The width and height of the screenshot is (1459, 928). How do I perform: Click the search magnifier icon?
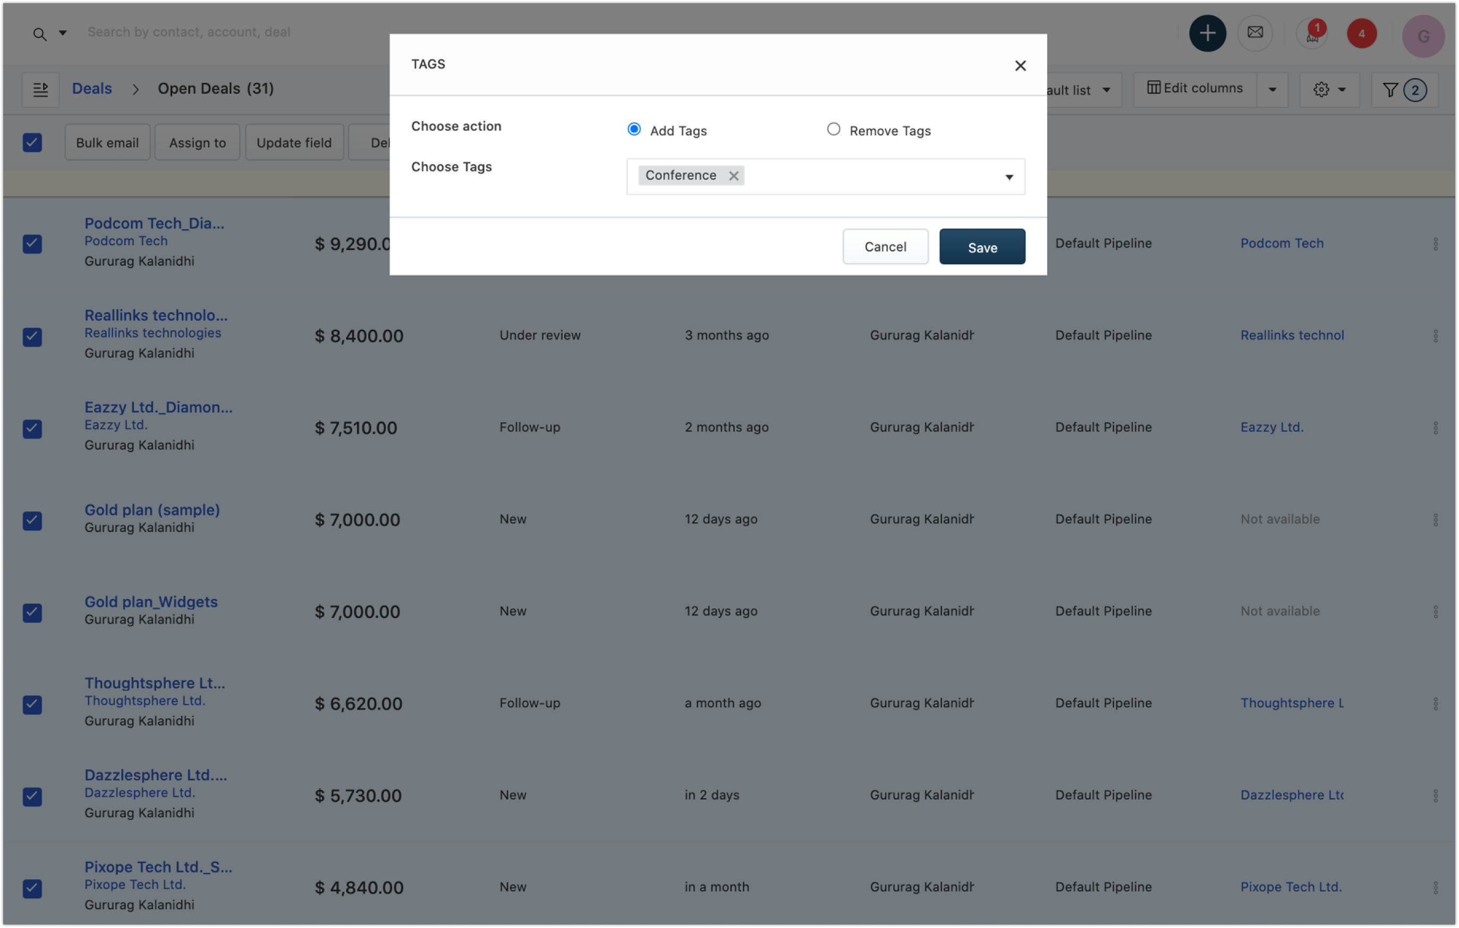pyautogui.click(x=39, y=35)
